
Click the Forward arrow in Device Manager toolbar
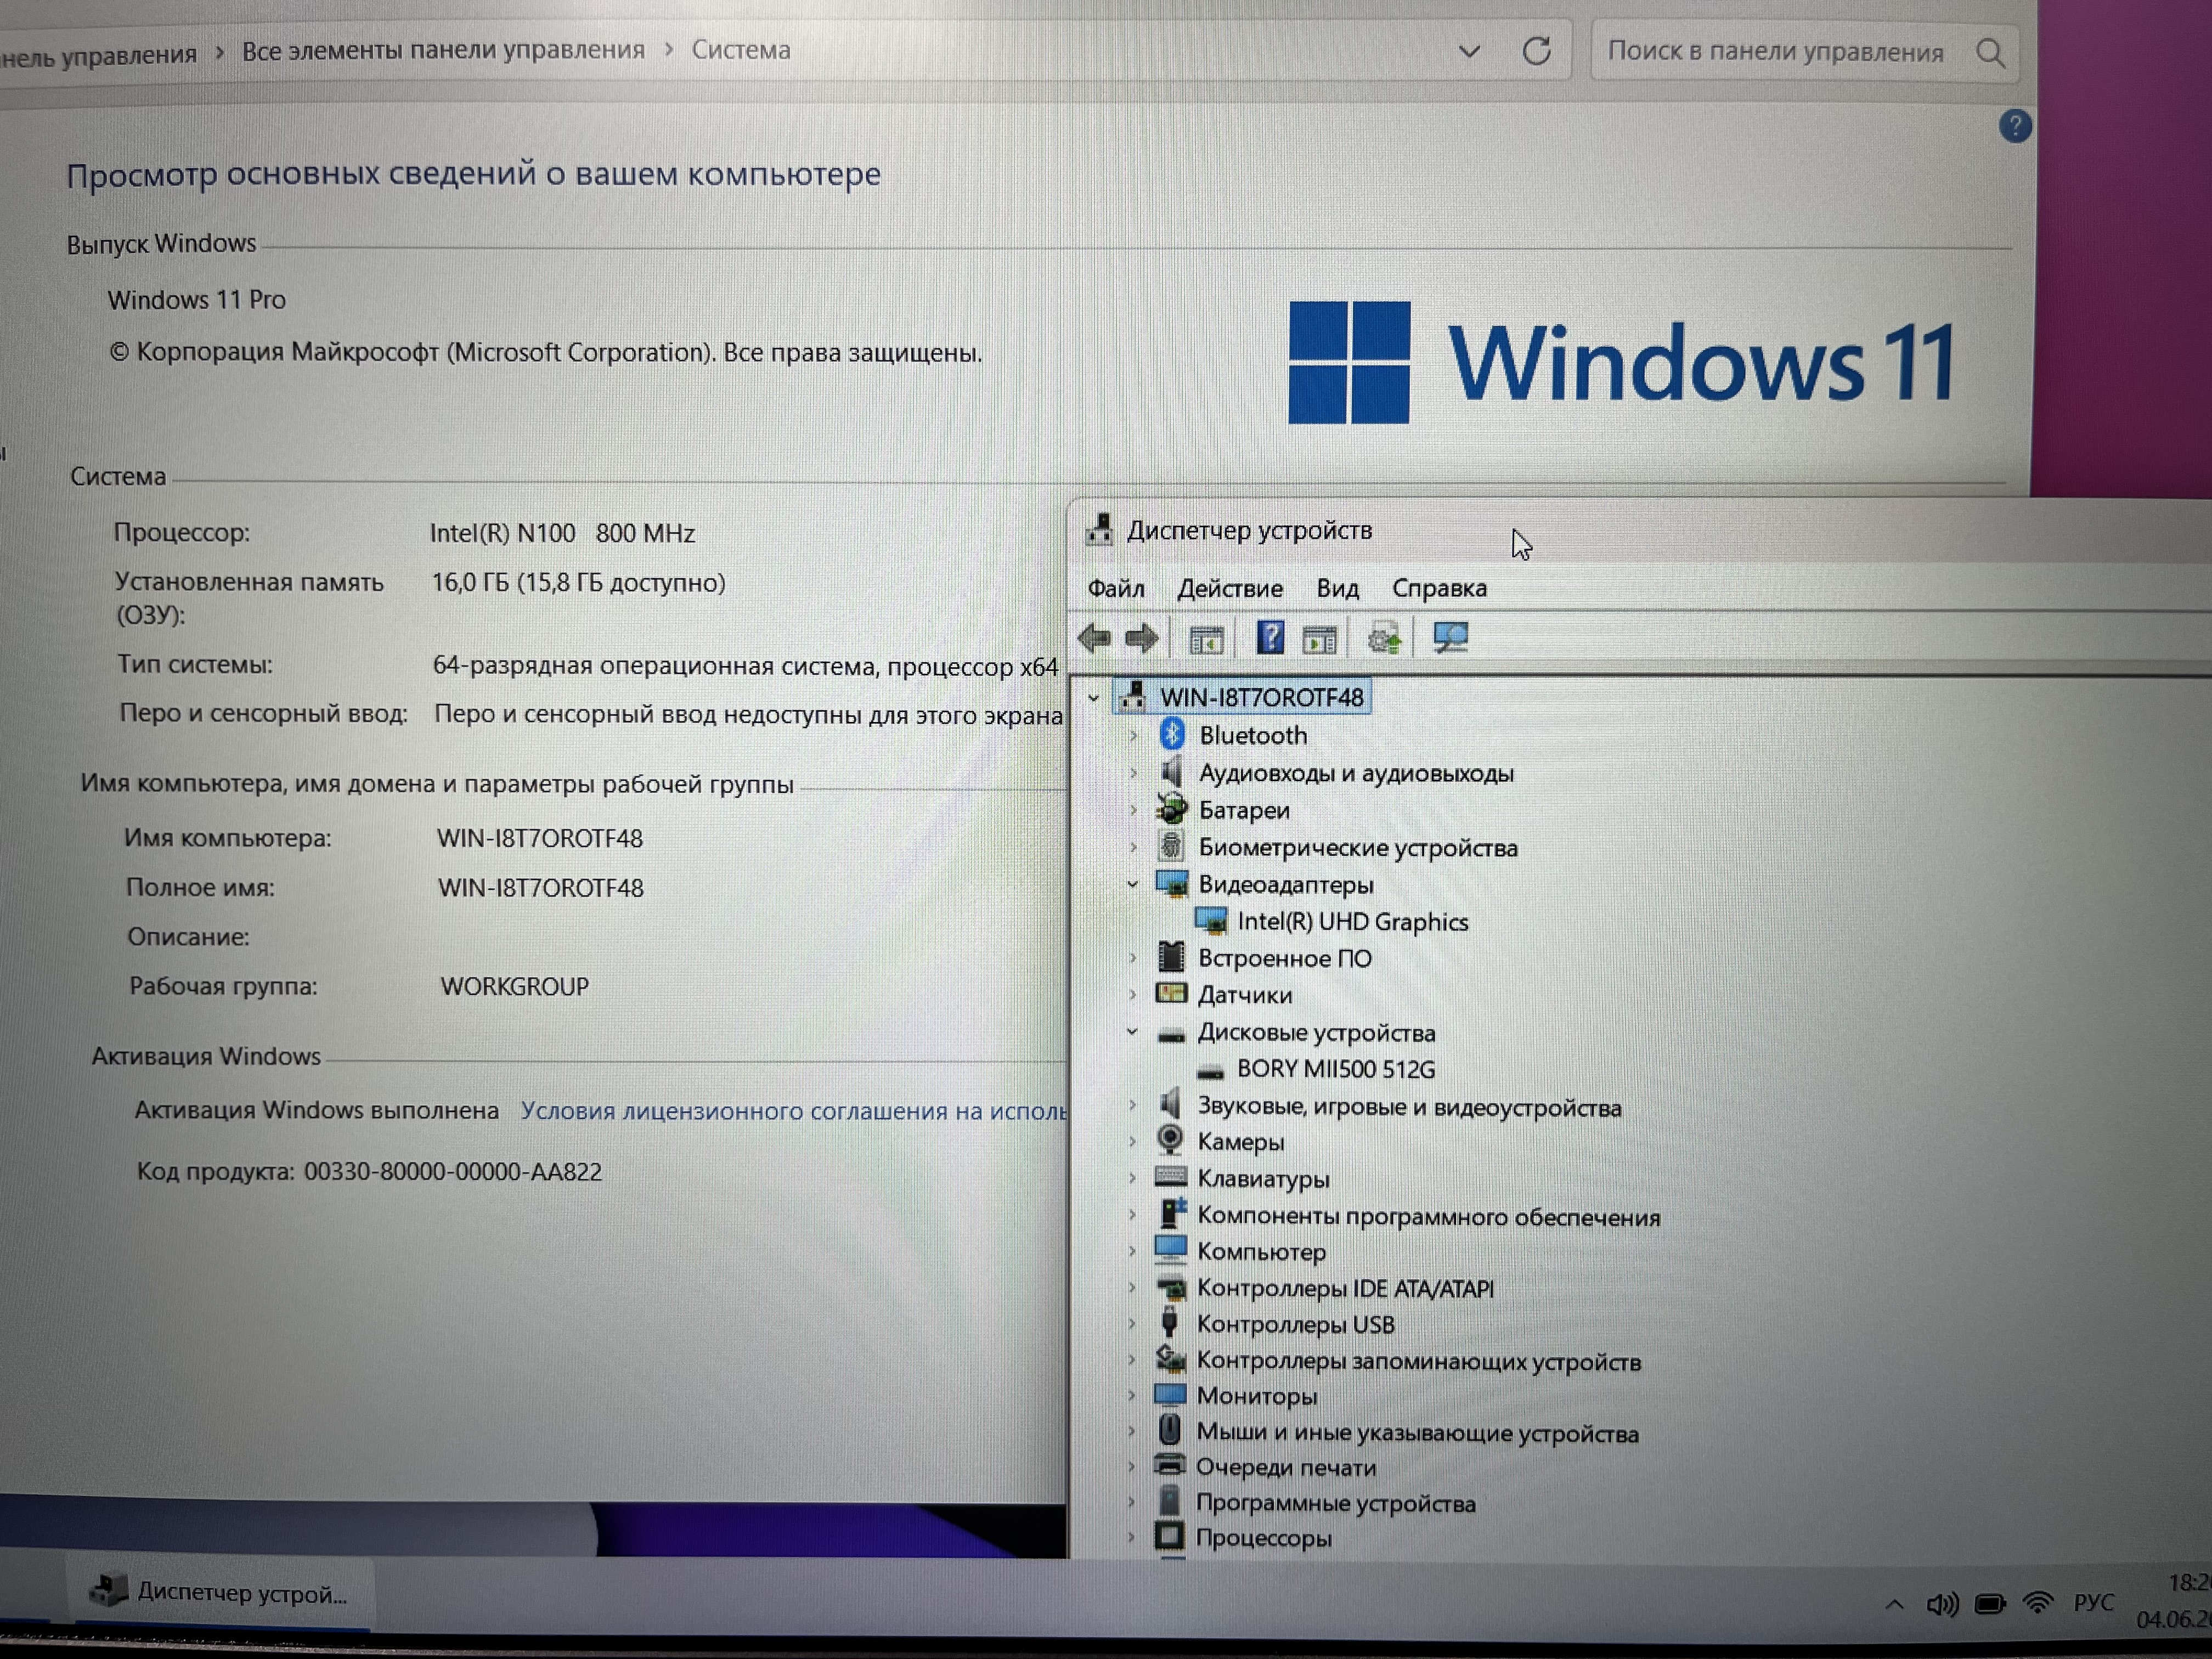[x=1141, y=638]
